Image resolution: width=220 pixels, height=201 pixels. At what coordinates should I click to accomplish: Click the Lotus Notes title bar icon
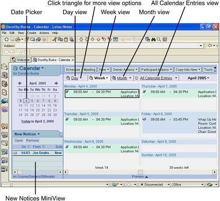tap(3, 27)
